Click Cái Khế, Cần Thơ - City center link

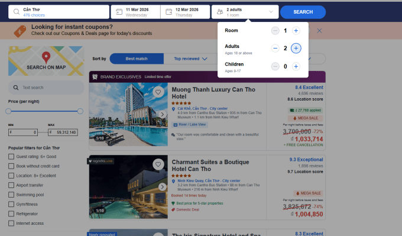point(203,108)
